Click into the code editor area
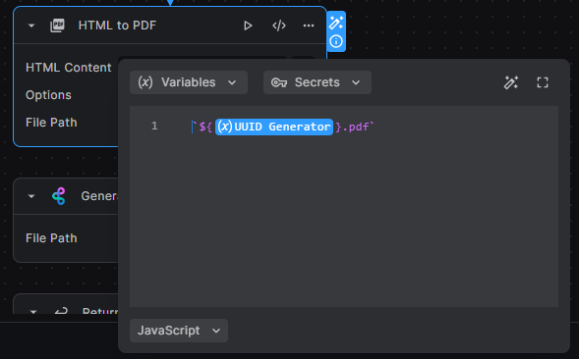This screenshot has height=359, width=579. click(343, 206)
